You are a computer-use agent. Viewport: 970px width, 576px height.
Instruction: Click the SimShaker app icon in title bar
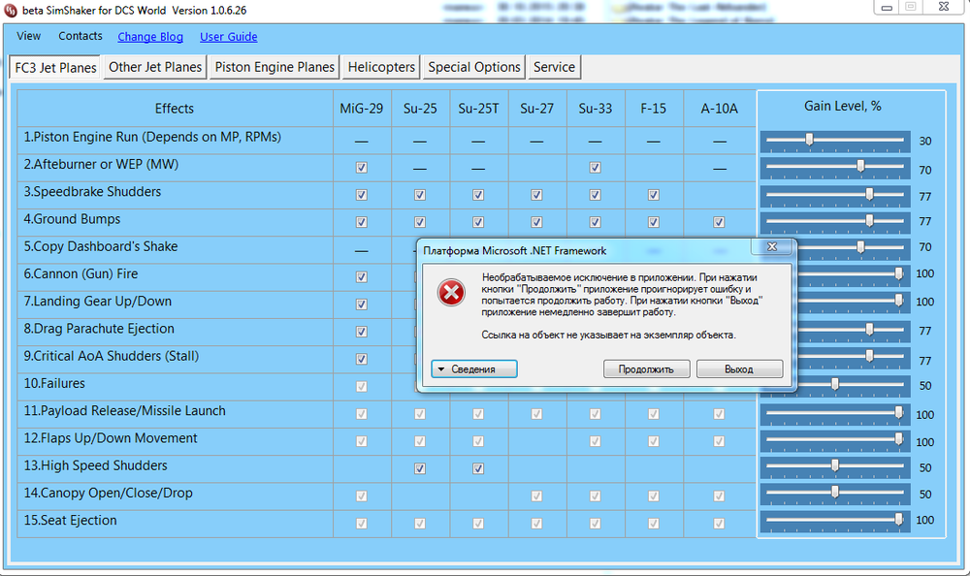tap(11, 10)
